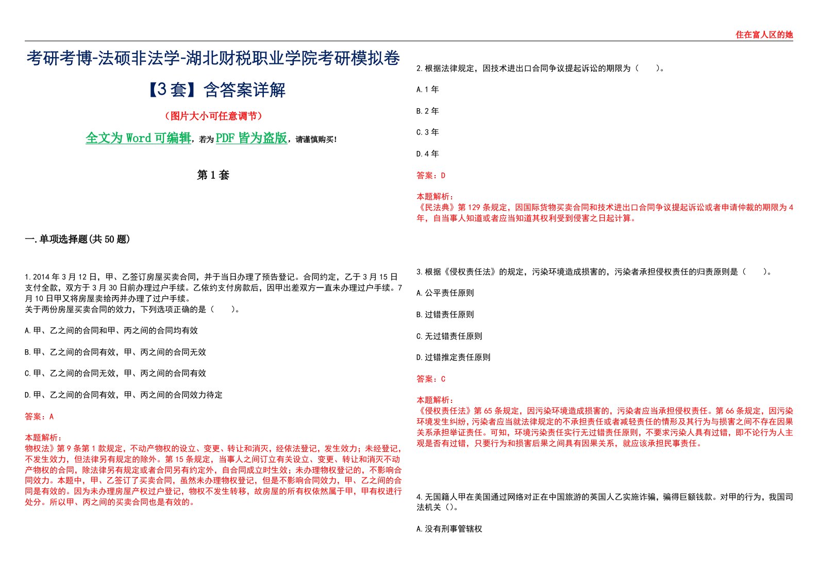Open the green link 全文为Word可编辑
The height and width of the screenshot is (578, 818).
[x=138, y=138]
